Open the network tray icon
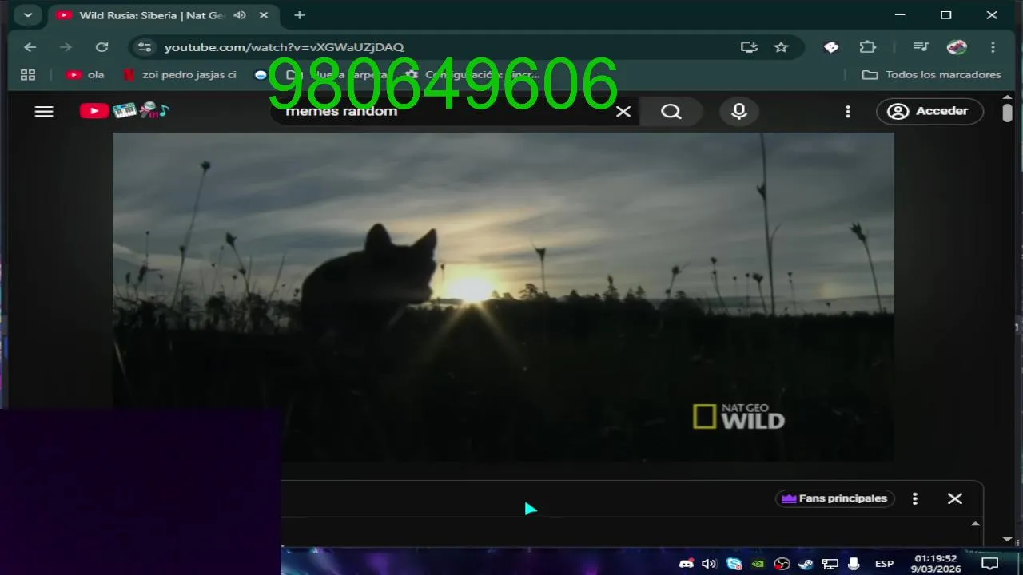Viewport: 1023px width, 575px height. (830, 564)
